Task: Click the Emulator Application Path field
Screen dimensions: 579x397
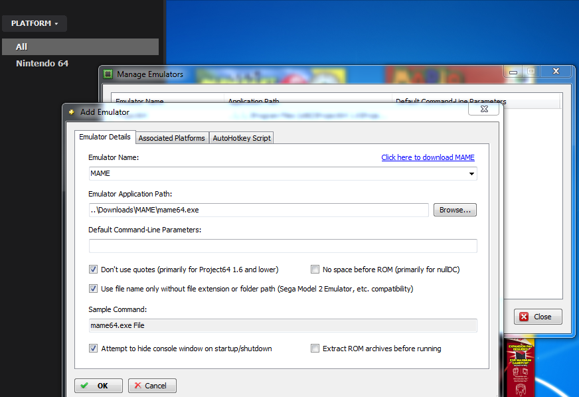Action: (258, 210)
